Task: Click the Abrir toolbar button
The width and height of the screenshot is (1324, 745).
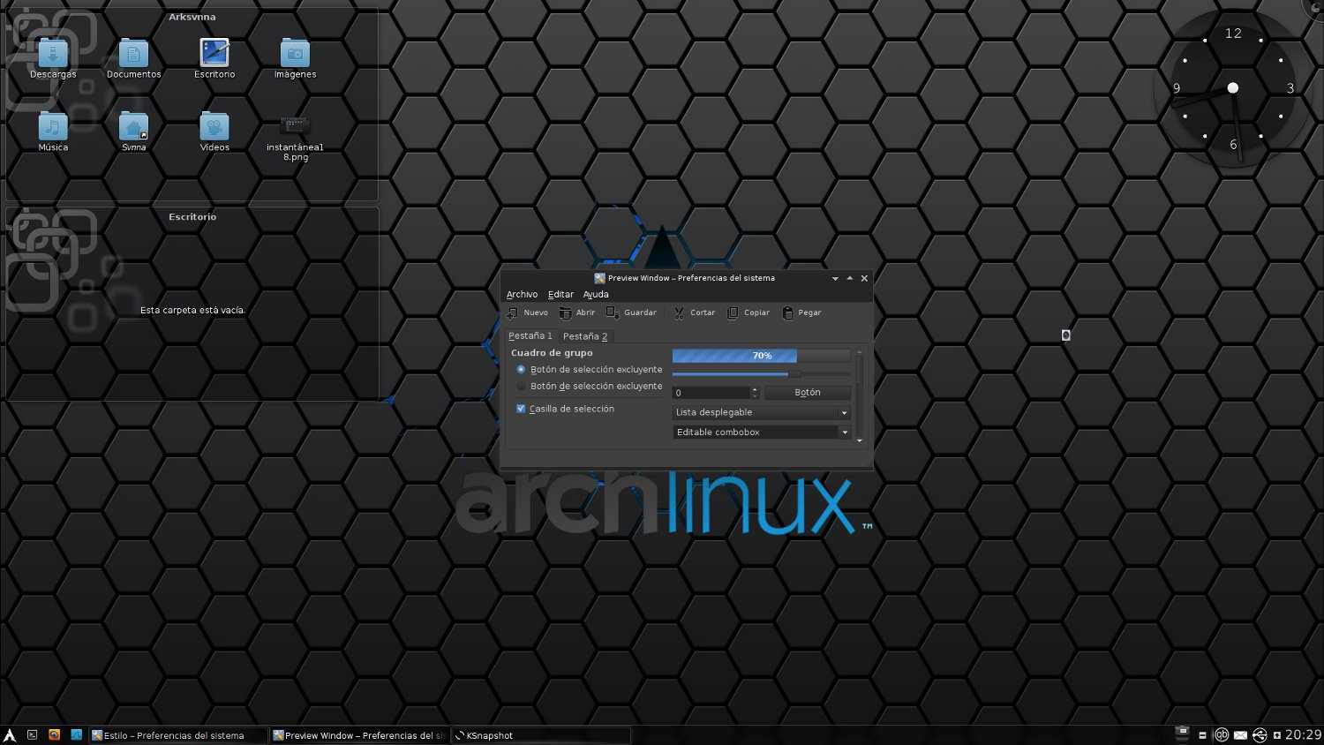Action: (x=577, y=312)
